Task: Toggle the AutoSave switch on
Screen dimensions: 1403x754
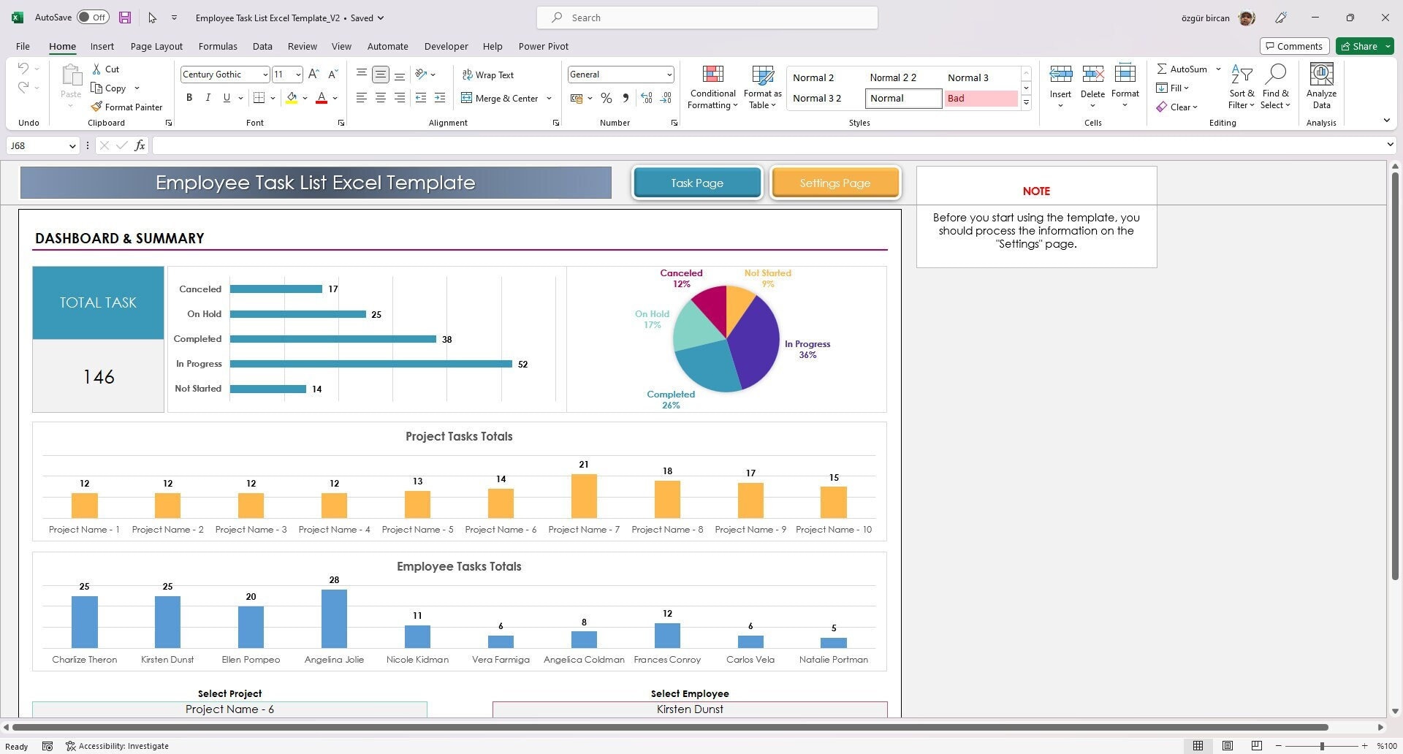Action: 93,16
